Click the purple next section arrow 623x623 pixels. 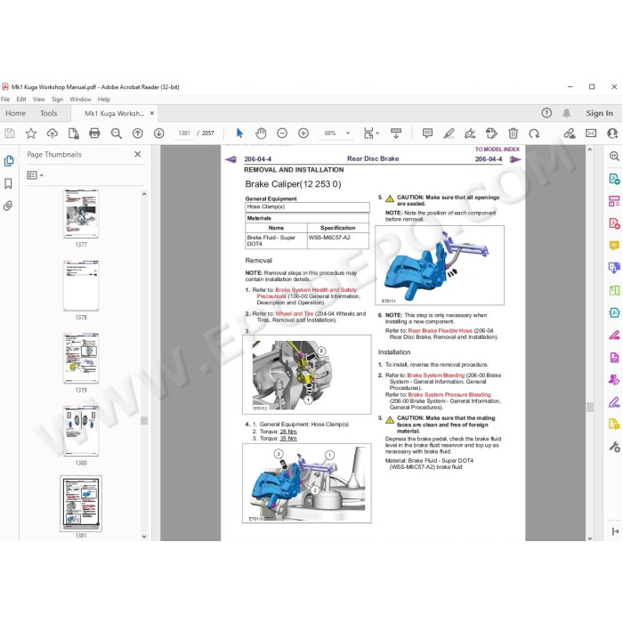(515, 159)
